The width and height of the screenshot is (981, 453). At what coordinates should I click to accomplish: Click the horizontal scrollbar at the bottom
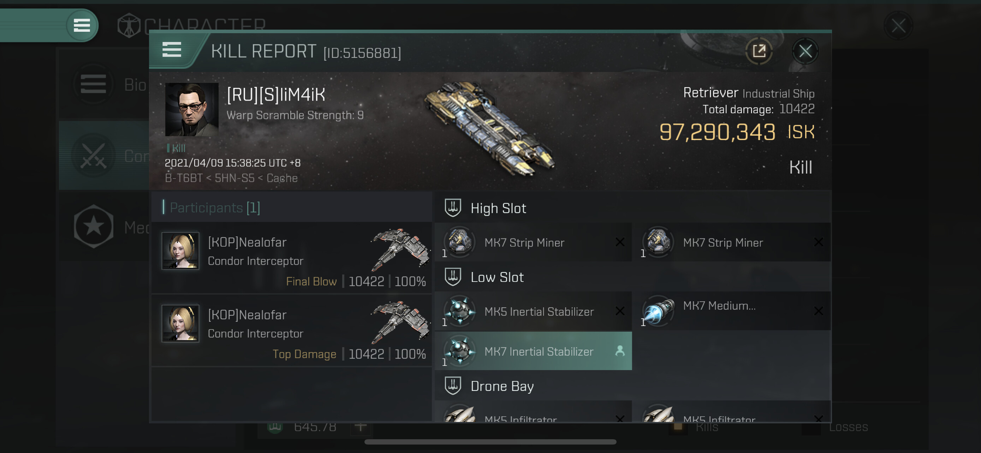[x=490, y=442]
